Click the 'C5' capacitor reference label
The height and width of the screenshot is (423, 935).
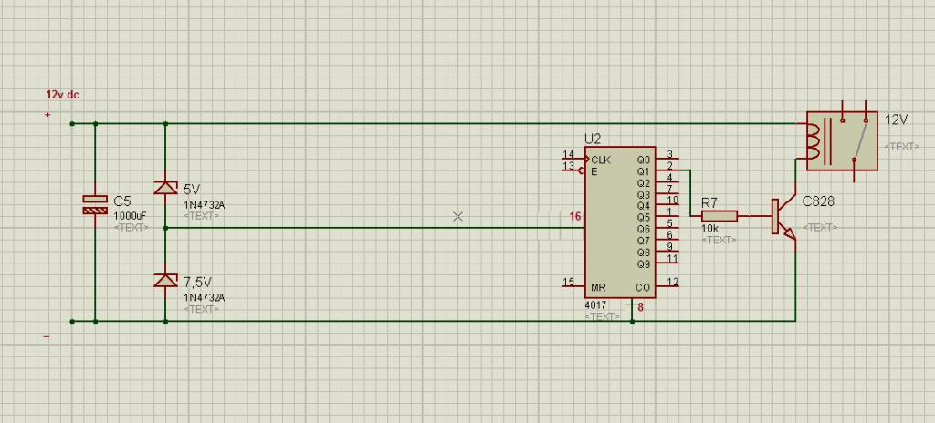click(x=121, y=201)
